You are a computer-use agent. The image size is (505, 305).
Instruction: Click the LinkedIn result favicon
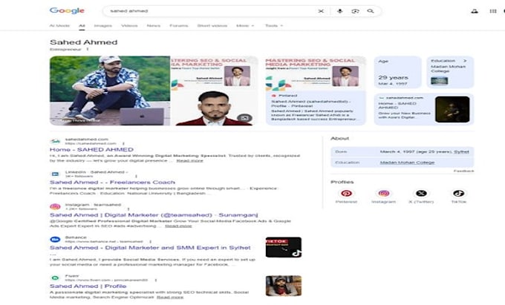tap(56, 174)
